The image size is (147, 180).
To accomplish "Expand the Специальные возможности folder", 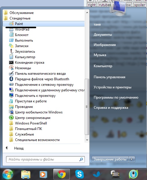I will coord(34,140).
